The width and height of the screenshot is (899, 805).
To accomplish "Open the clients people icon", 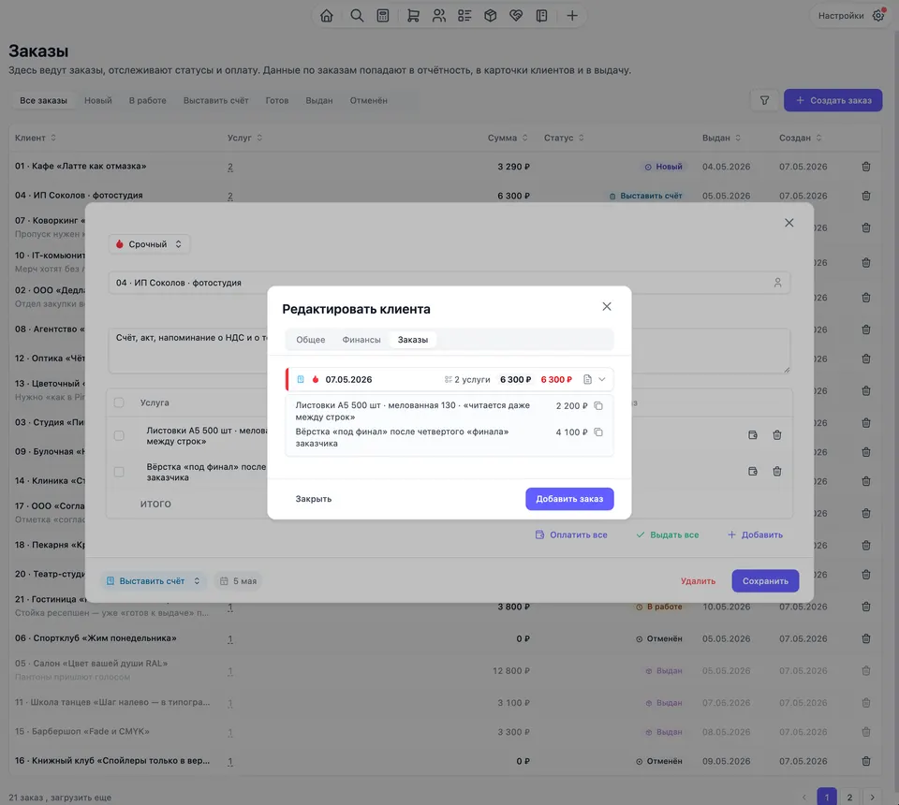I will pos(438,16).
